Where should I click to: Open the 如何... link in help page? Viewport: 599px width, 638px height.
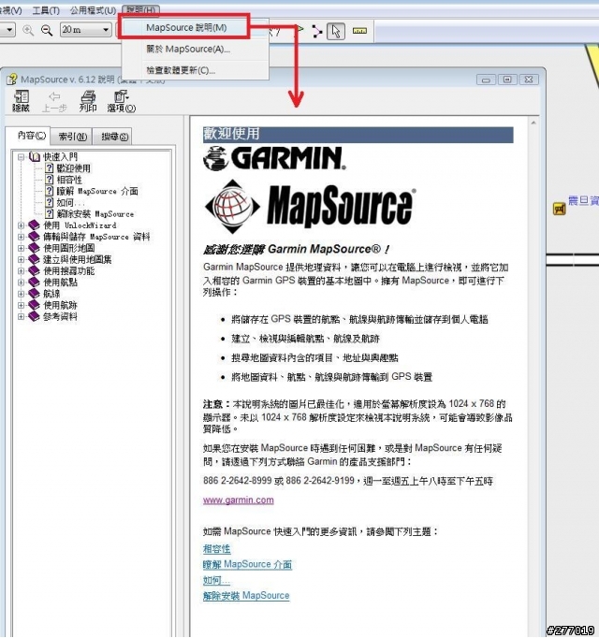pyautogui.click(x=216, y=580)
